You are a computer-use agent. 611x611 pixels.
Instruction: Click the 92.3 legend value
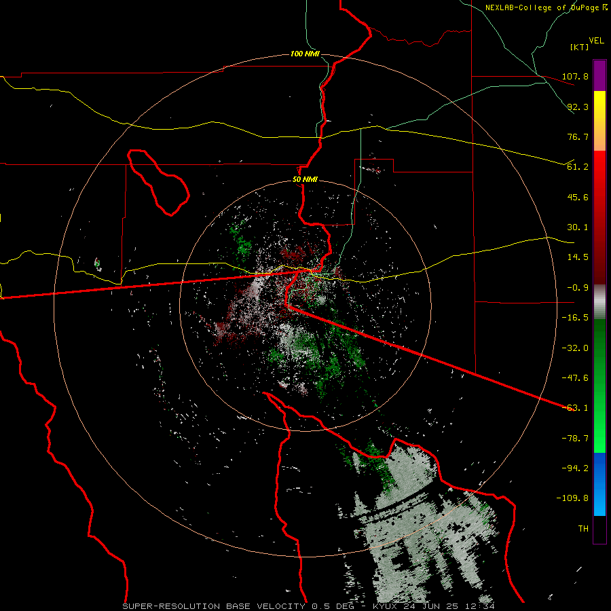(578, 107)
